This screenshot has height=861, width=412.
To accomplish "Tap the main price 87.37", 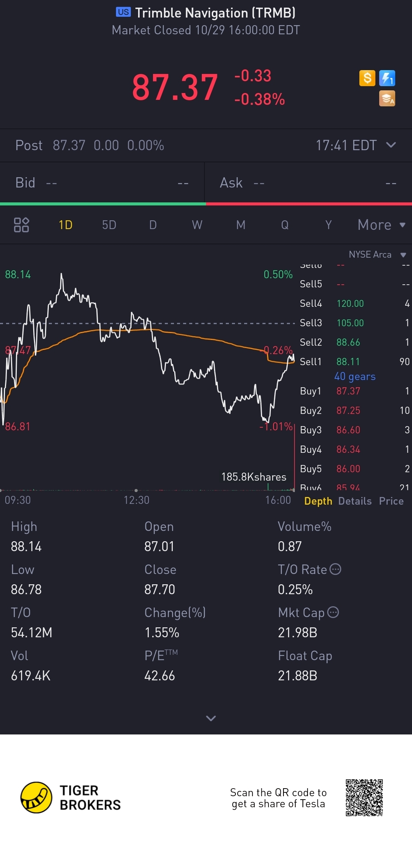I will 175,87.
